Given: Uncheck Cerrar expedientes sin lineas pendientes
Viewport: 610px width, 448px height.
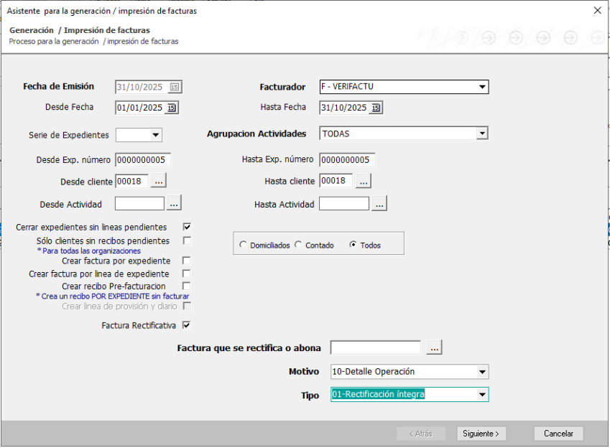Looking at the screenshot, I should pyautogui.click(x=187, y=227).
